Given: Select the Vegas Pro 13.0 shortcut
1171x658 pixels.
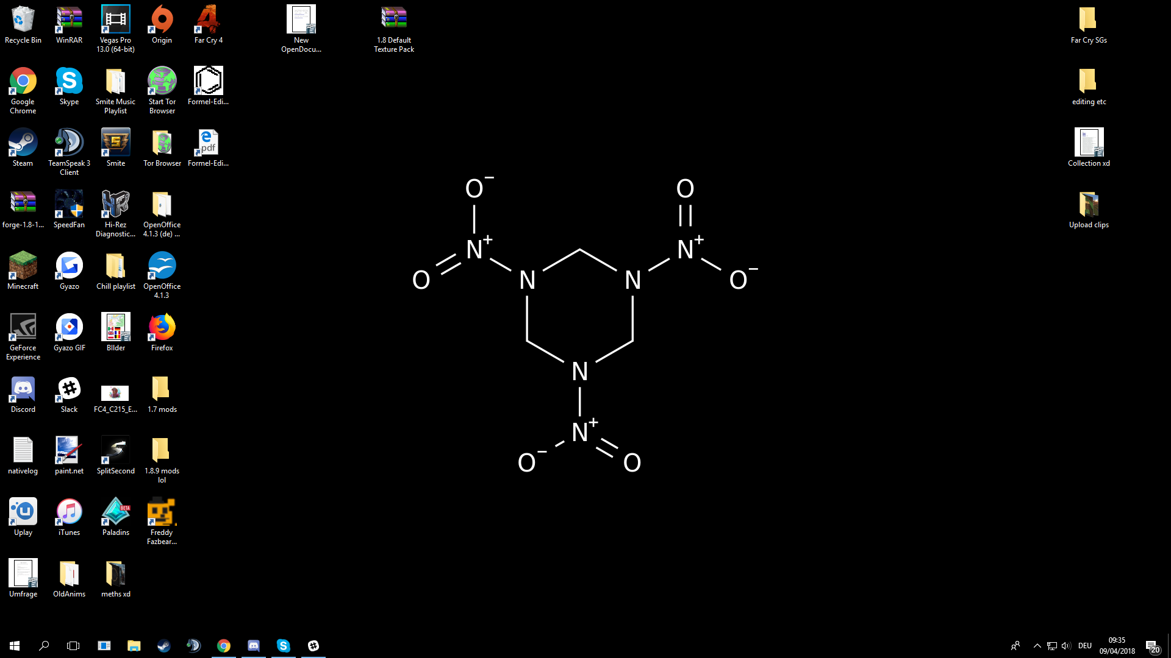Looking at the screenshot, I should (x=115, y=20).
